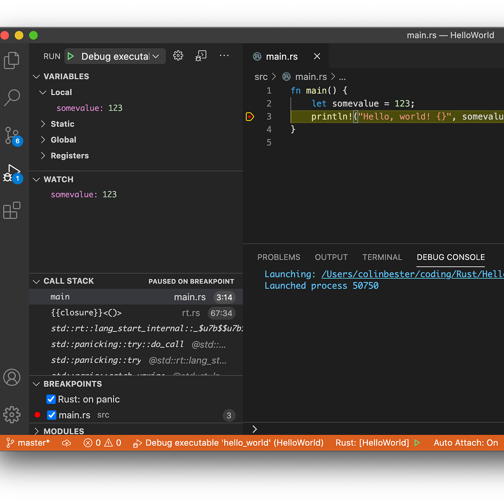Open Source Control view with 6 badge
Screen dimensions: 504x504
click(x=12, y=135)
